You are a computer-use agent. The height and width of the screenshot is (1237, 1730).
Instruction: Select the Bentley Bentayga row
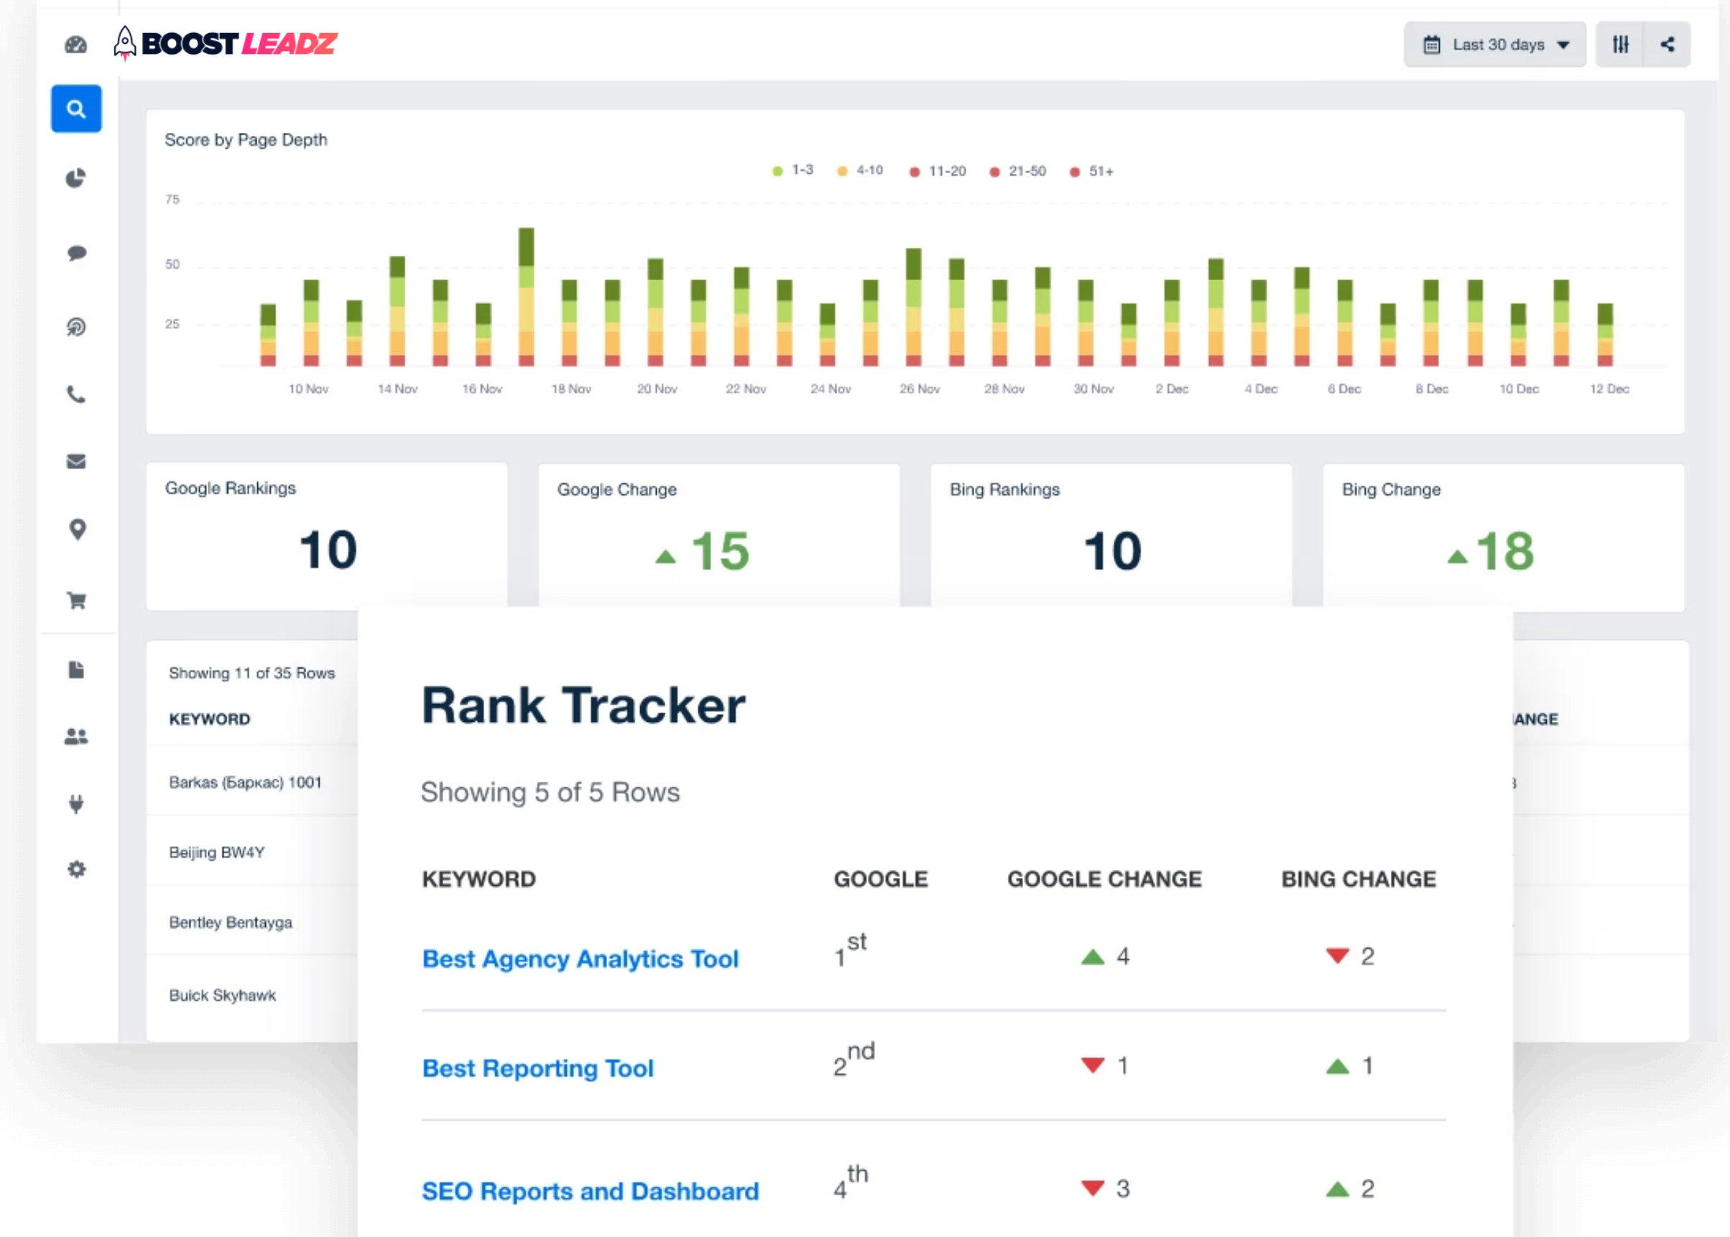coord(252,922)
